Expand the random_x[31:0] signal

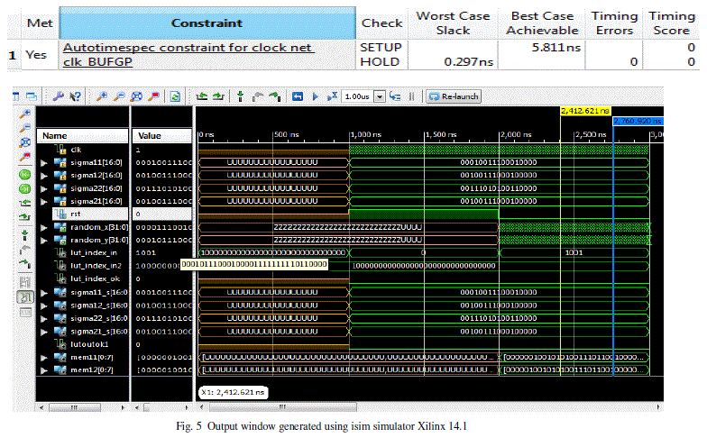click(x=45, y=227)
